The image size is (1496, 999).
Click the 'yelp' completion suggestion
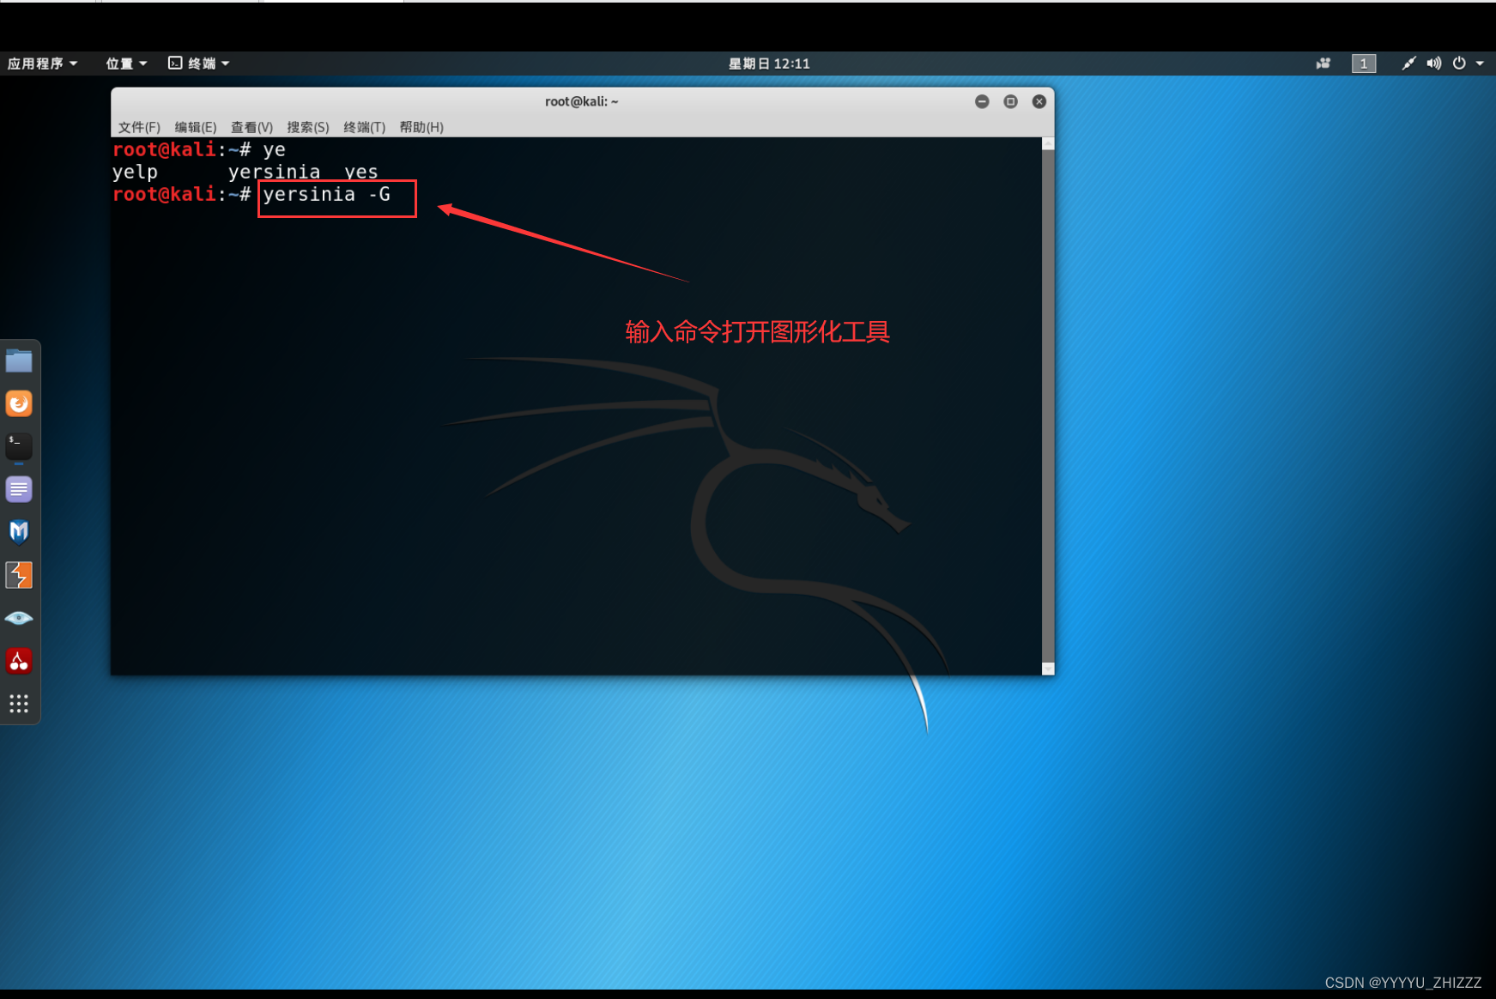coord(135,173)
